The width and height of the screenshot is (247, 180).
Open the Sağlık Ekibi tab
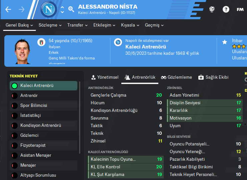[x=213, y=77]
